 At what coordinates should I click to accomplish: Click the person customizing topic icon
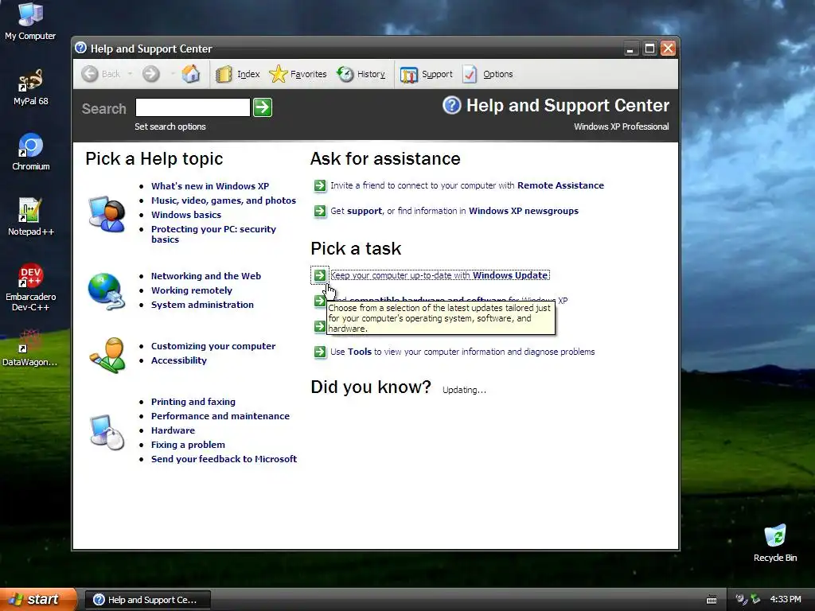[107, 355]
